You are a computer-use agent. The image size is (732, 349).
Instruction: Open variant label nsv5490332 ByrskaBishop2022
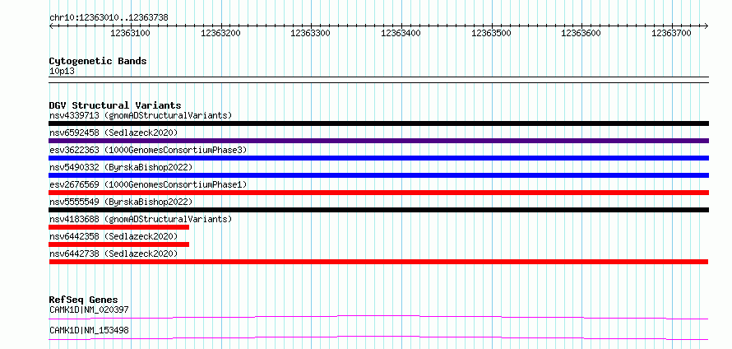tap(121, 167)
